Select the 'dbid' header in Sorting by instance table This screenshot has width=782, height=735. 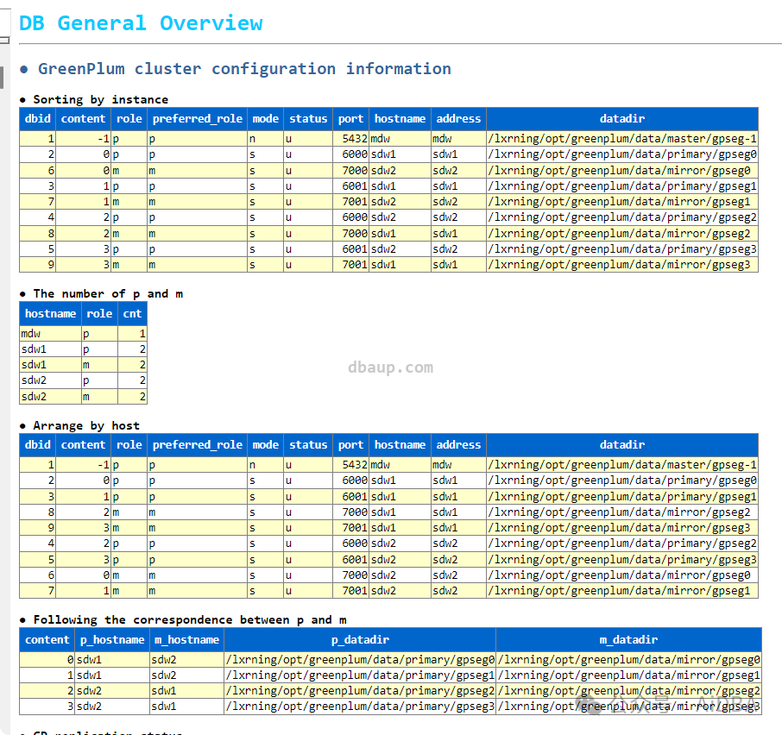[x=38, y=118]
